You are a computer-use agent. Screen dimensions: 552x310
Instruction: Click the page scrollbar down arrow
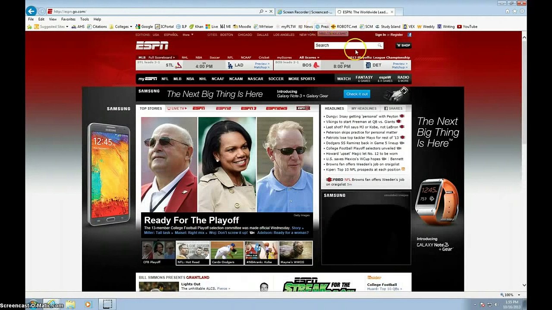pyautogui.click(x=524, y=285)
